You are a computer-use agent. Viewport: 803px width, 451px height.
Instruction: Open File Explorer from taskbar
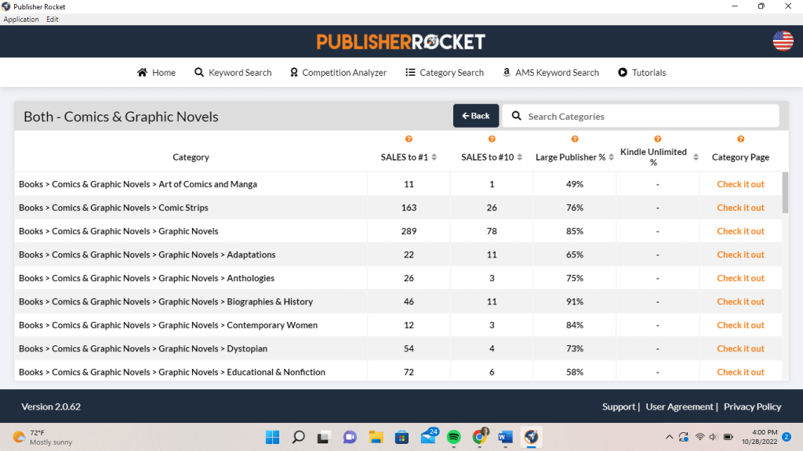tap(376, 437)
